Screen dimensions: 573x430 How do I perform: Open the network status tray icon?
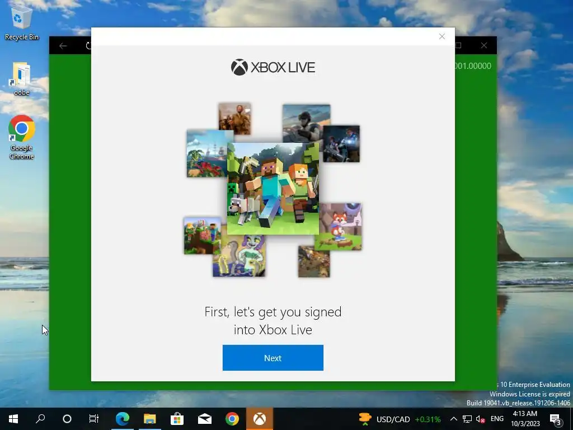(467, 419)
